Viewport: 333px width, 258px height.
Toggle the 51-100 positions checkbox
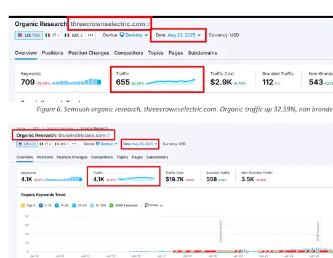[x=92, y=206]
